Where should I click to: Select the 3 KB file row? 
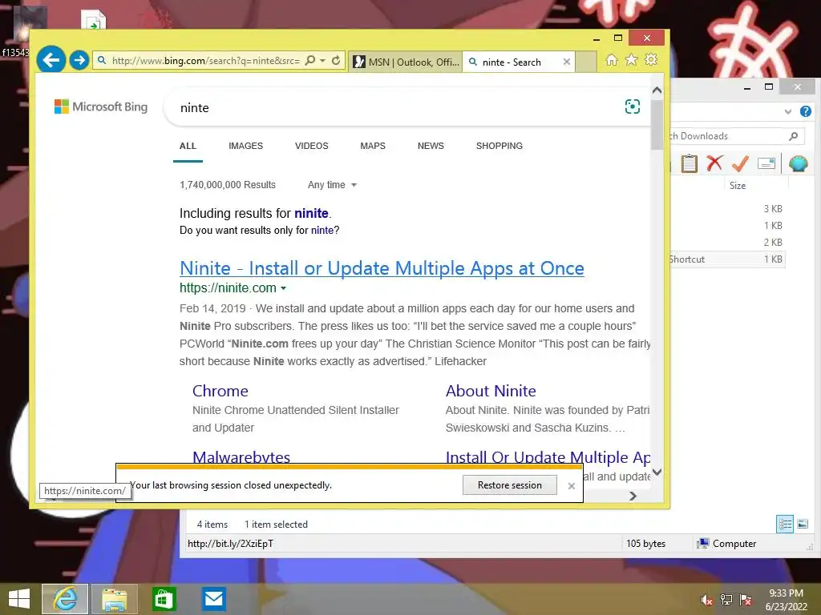(x=726, y=209)
